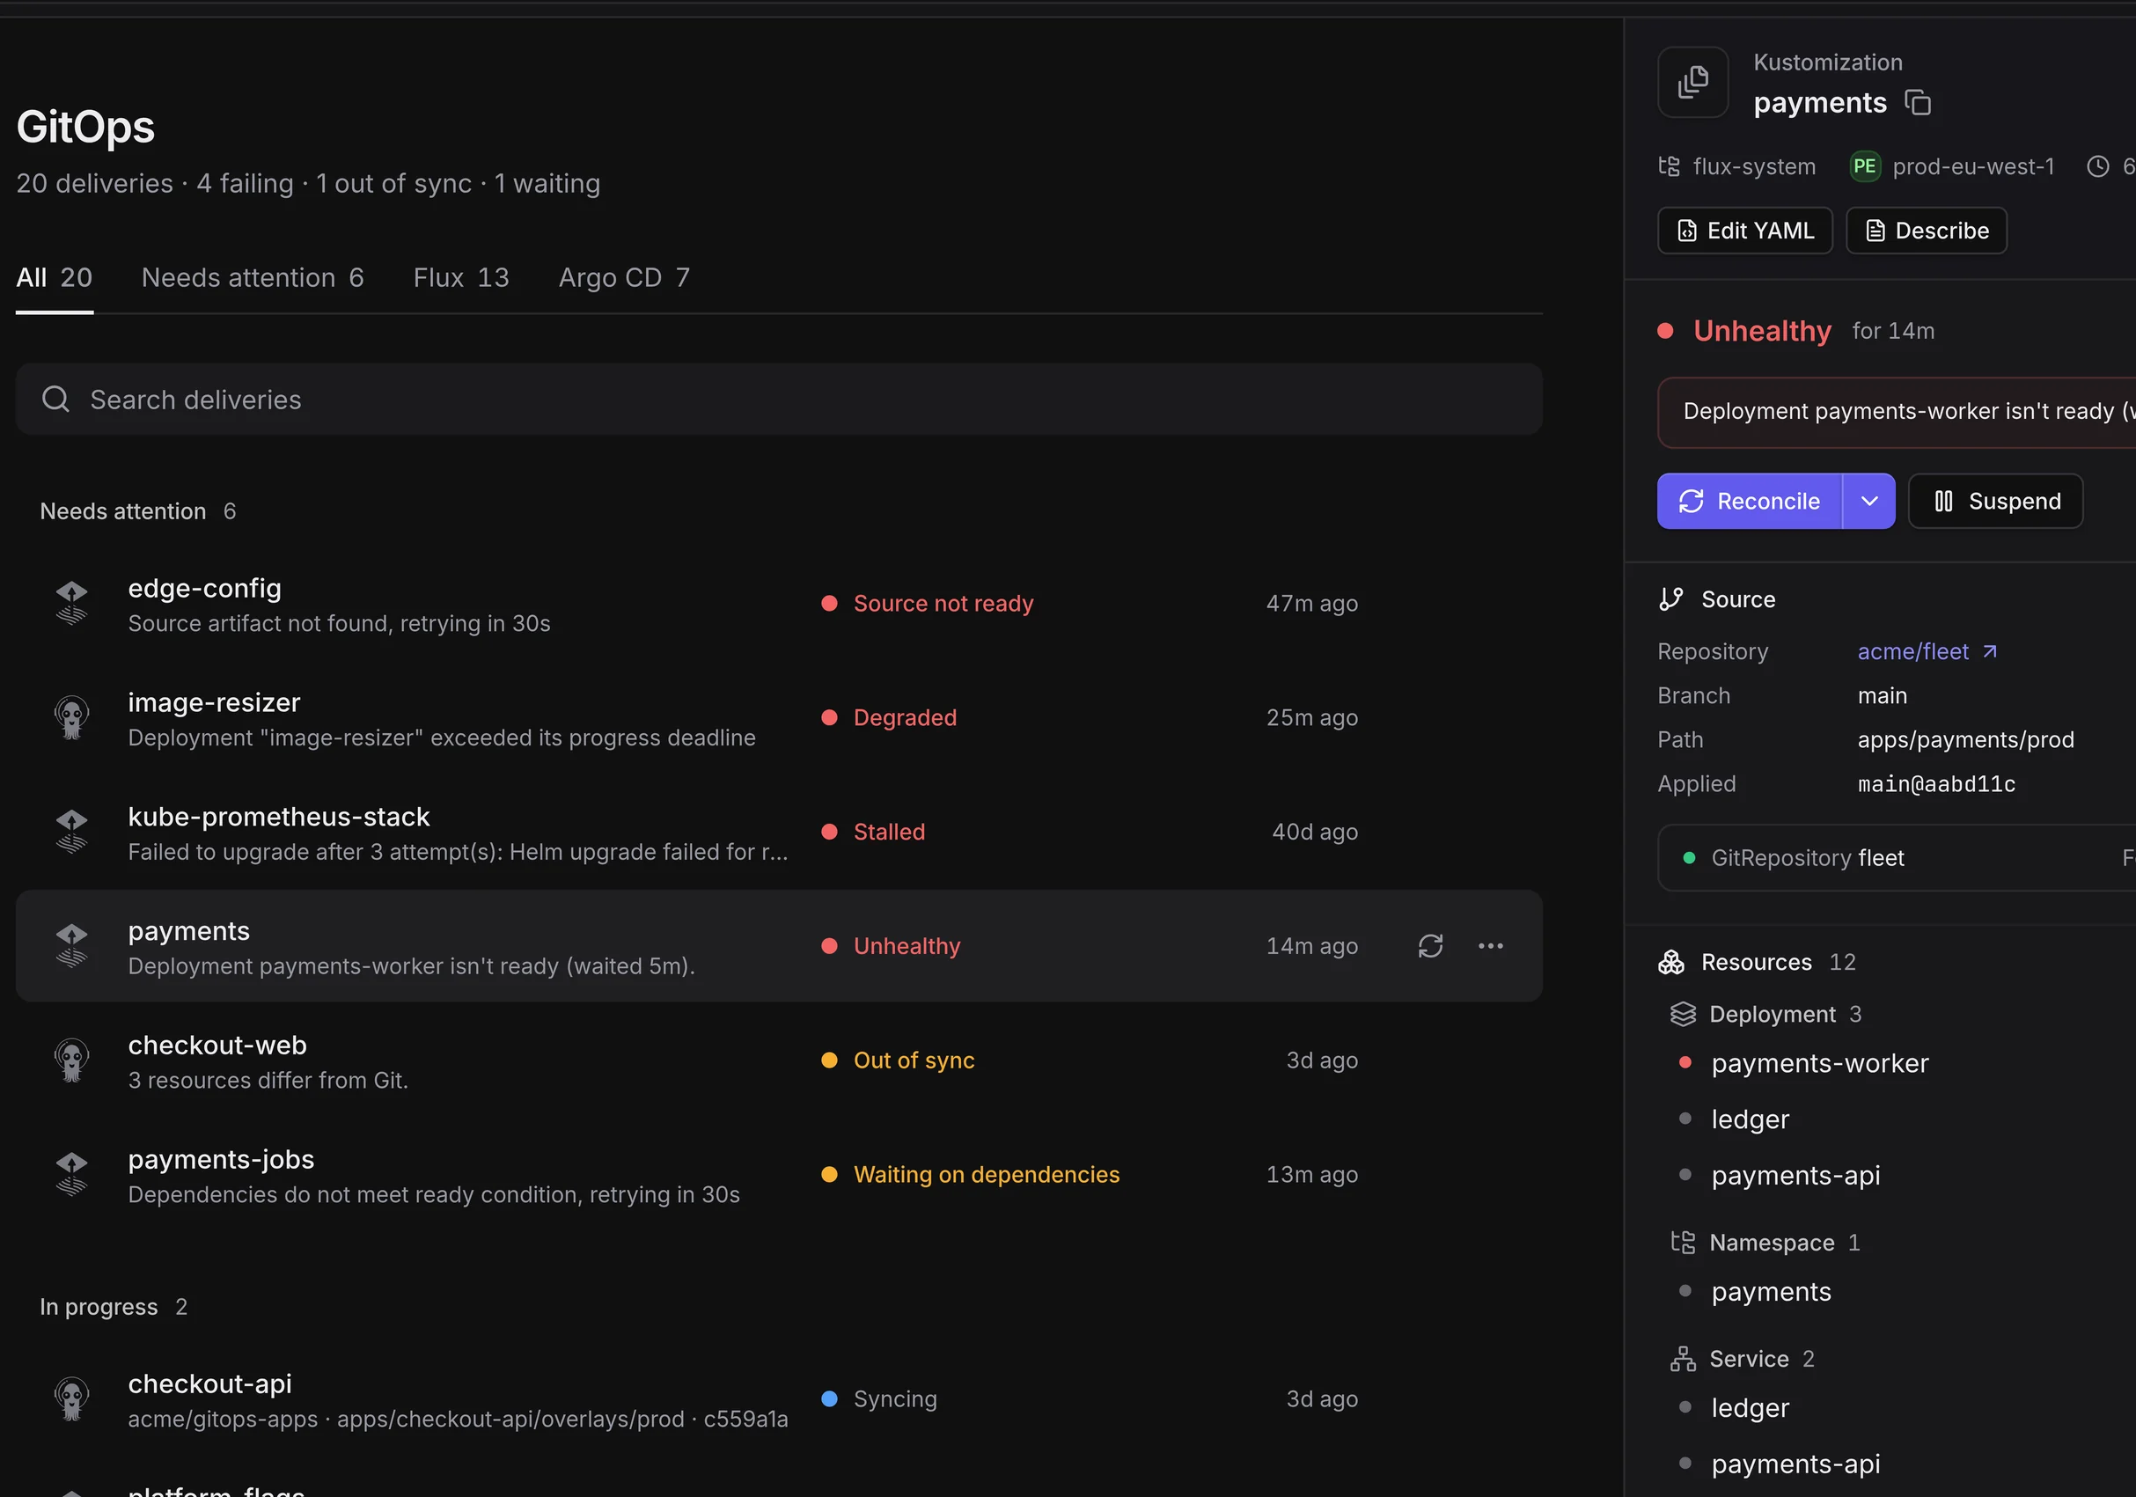This screenshot has width=2136, height=1497.
Task: Click the Flux icon beside payments-jobs
Action: tap(71, 1174)
